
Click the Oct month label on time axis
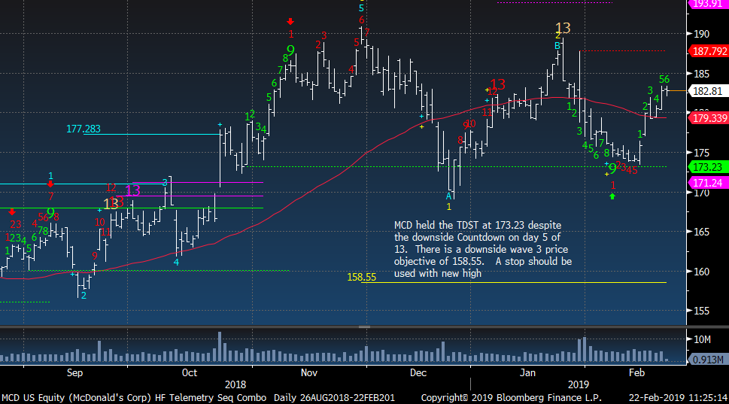tap(190, 373)
